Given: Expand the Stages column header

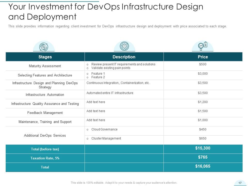Looking at the screenshot, I should point(45,57).
